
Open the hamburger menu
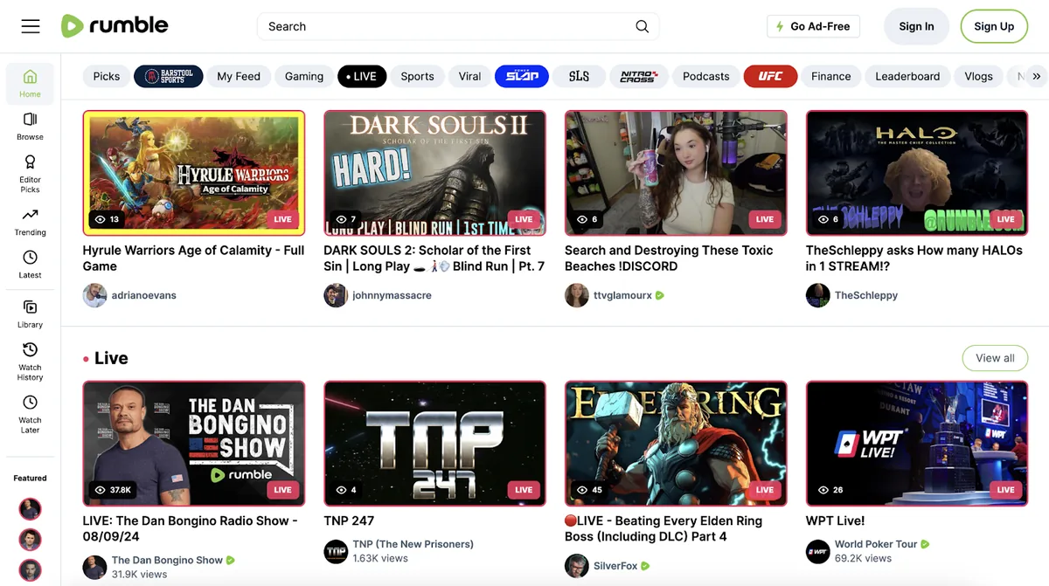pyautogui.click(x=31, y=26)
